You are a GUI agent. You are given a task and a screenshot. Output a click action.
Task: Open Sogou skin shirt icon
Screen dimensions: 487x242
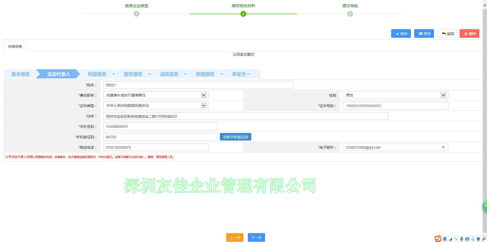coord(478,239)
